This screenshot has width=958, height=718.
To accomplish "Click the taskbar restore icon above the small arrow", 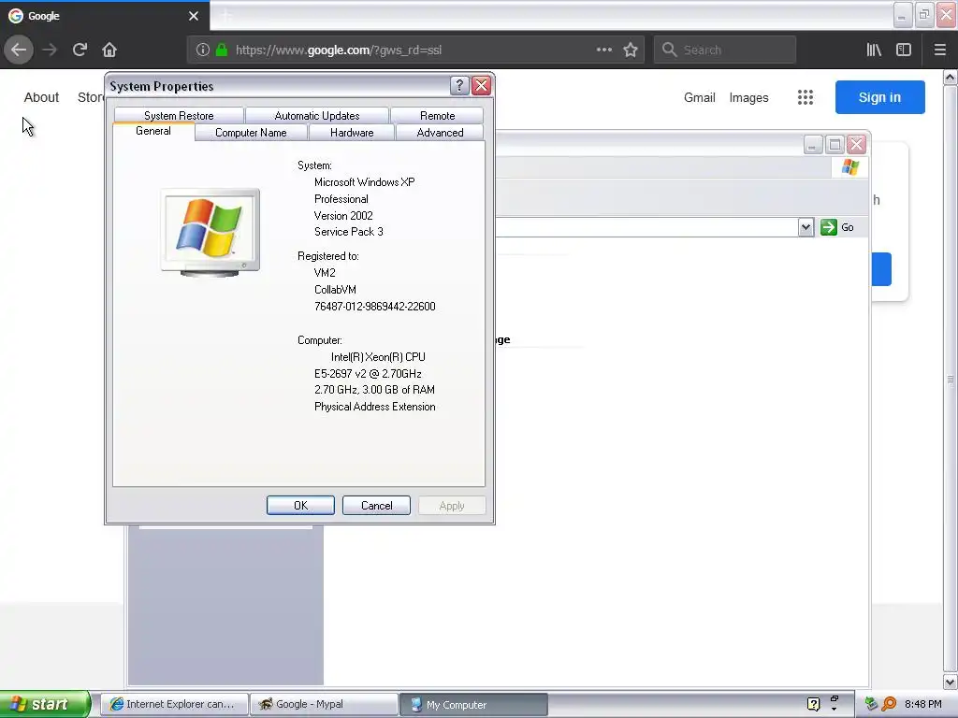I will click(834, 698).
